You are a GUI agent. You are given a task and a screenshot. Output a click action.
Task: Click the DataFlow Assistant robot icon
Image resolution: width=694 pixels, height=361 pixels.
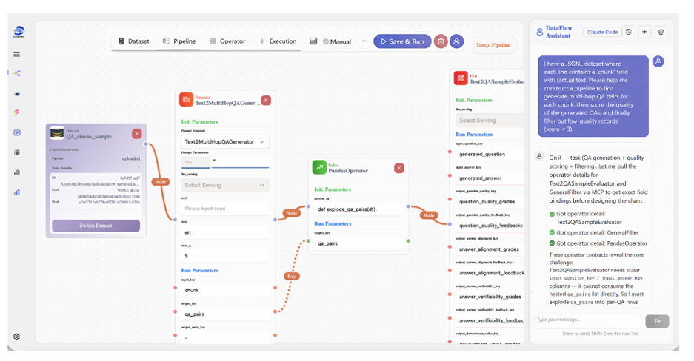click(539, 32)
